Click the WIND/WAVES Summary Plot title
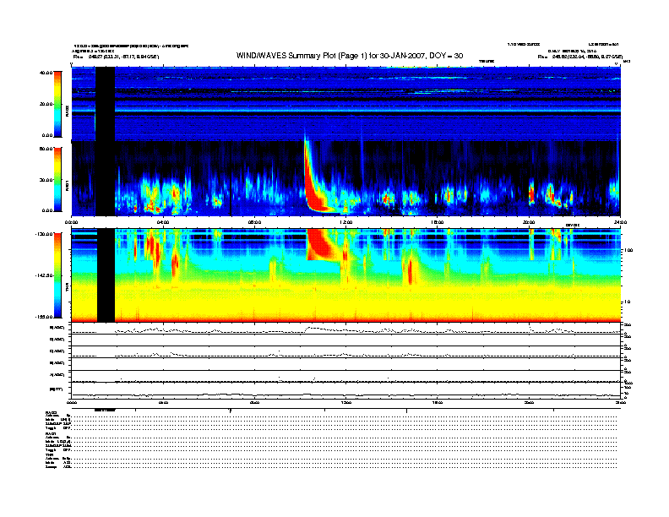Image resolution: width=669 pixels, height=517 pixels. [x=350, y=56]
